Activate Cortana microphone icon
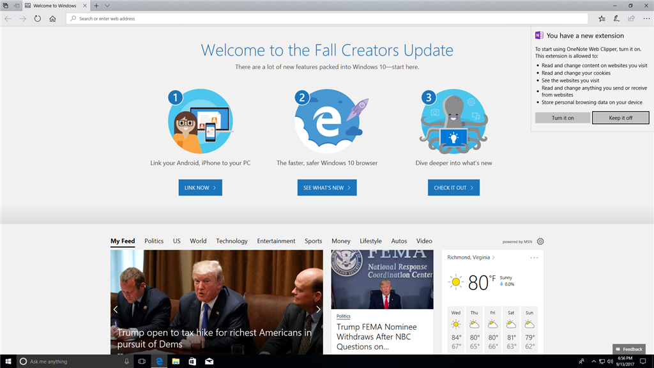This screenshot has width=654, height=368. (x=126, y=362)
